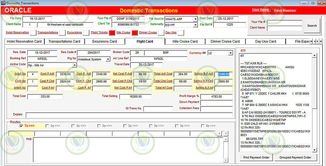
Task: Click PNR box scroll-down arrow
Action: click(x=225, y=160)
